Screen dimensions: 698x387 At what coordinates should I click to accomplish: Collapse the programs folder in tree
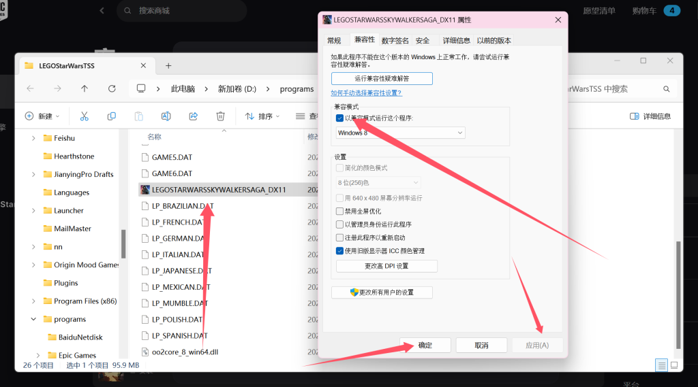tap(33, 319)
